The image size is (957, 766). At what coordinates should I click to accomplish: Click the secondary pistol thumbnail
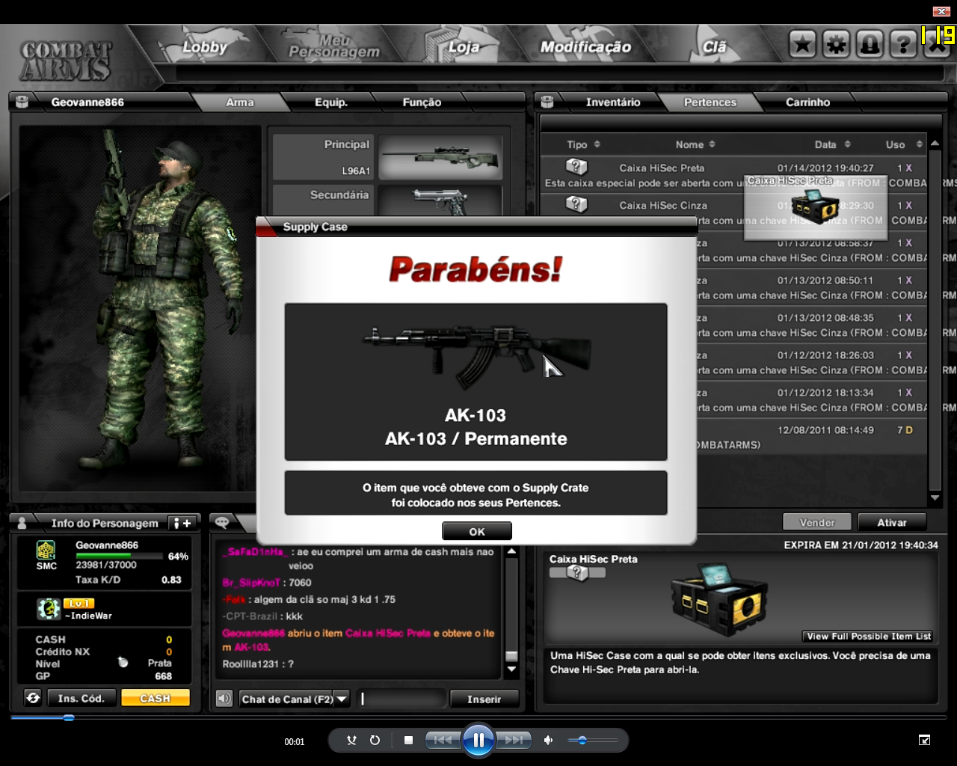click(x=440, y=200)
